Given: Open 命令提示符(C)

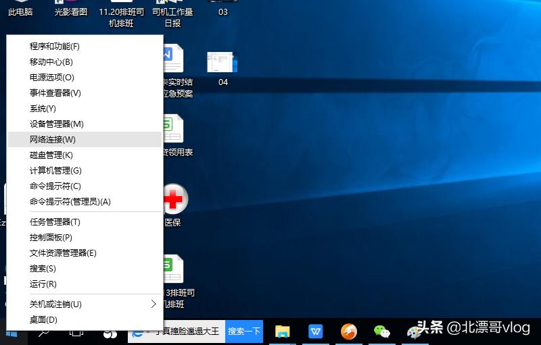Looking at the screenshot, I should click(85, 186).
